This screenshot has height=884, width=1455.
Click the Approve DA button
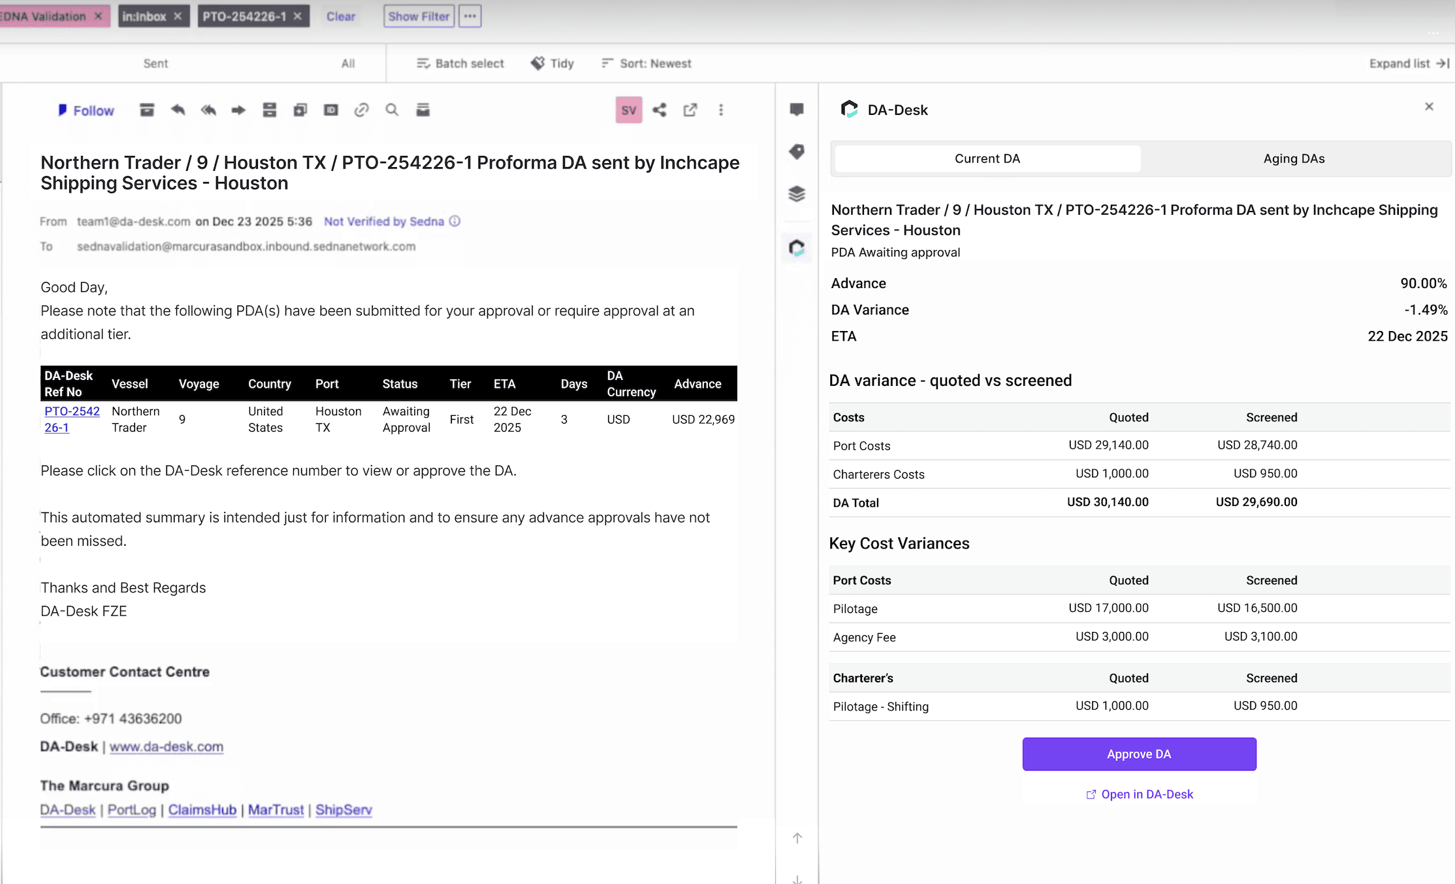(x=1139, y=754)
